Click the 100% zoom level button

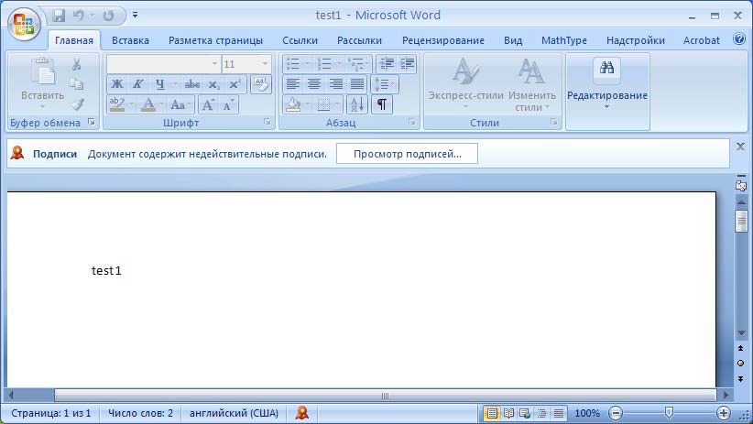click(x=587, y=413)
